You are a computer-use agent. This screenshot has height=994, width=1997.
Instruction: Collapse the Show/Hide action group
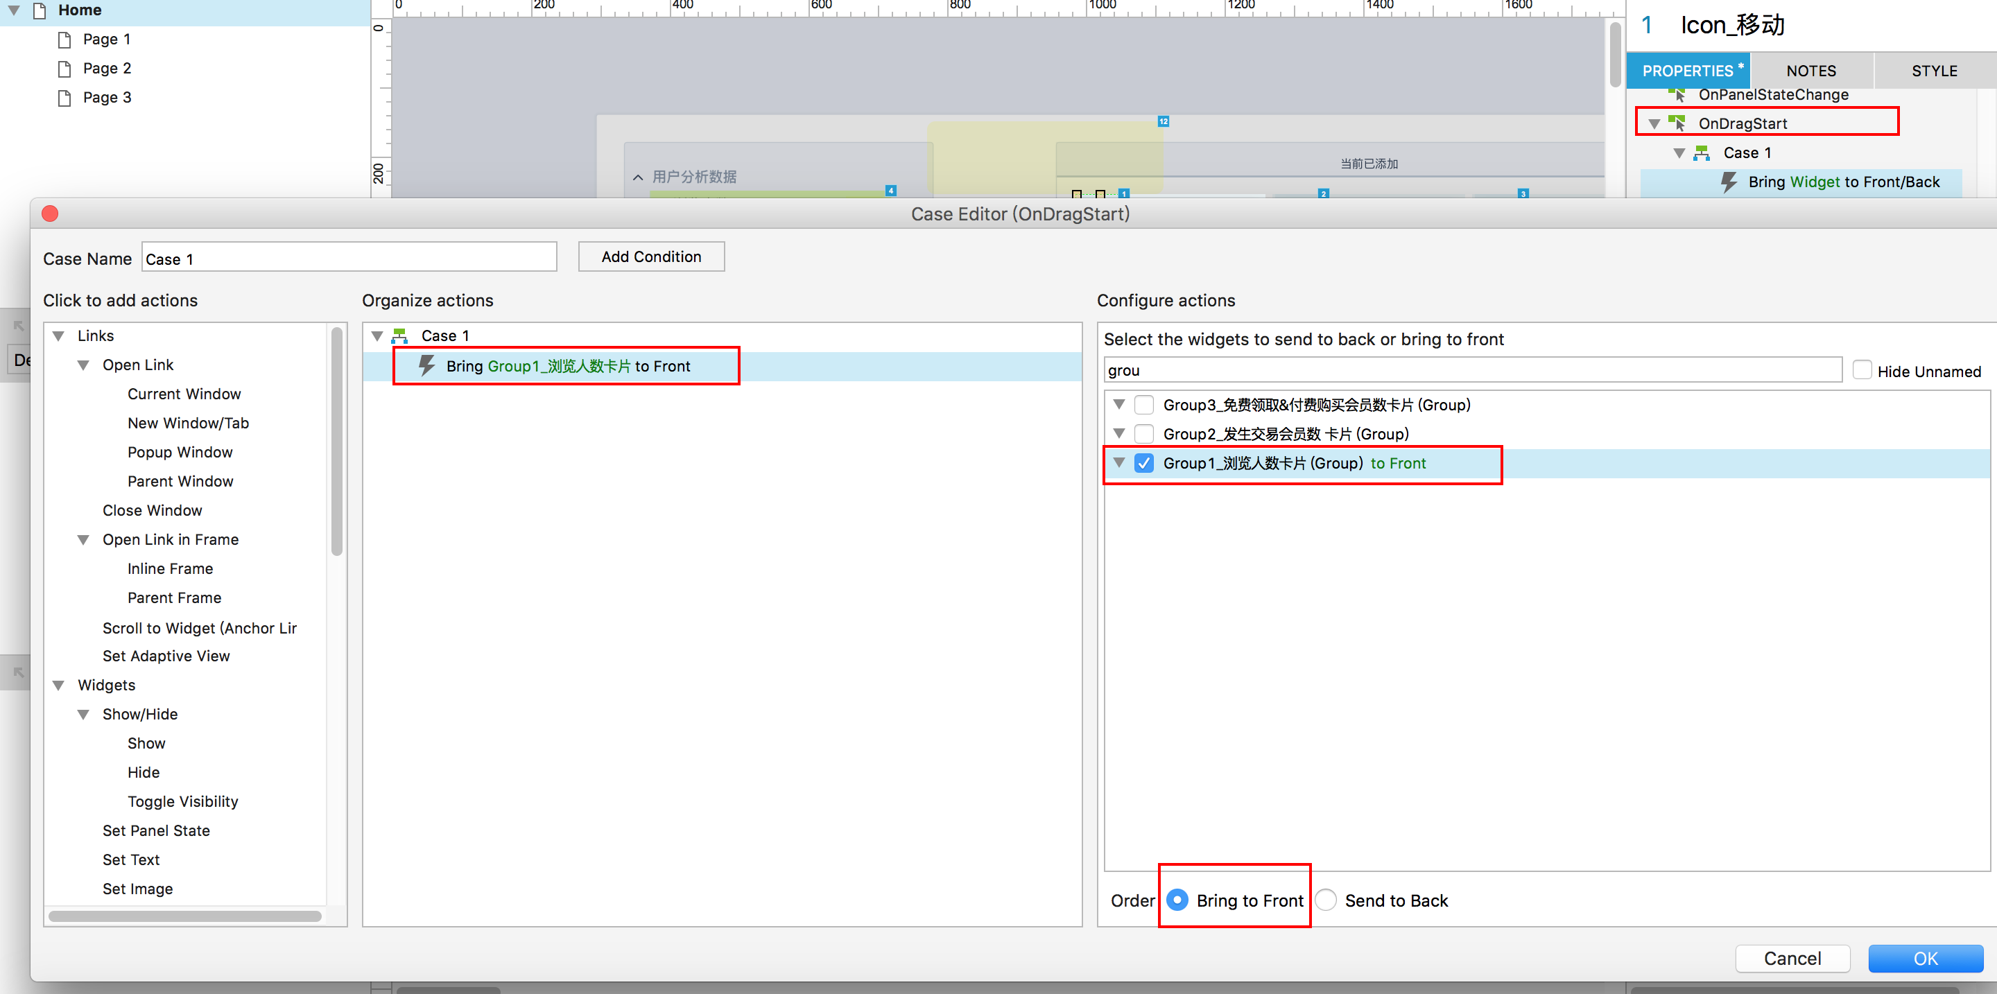(83, 715)
